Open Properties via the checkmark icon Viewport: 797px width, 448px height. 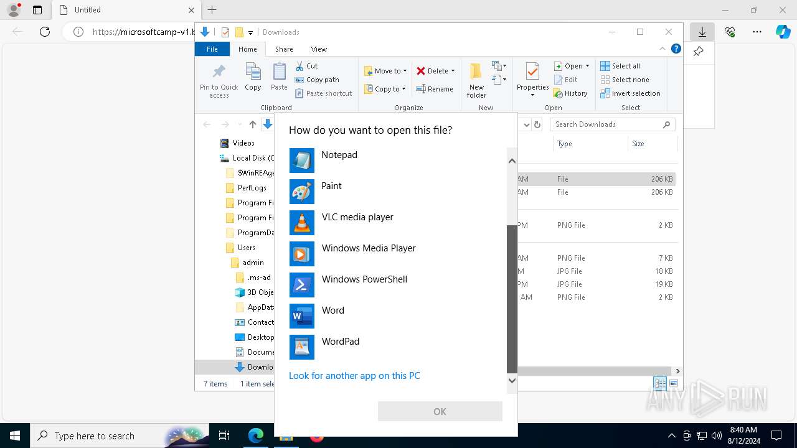coord(532,71)
